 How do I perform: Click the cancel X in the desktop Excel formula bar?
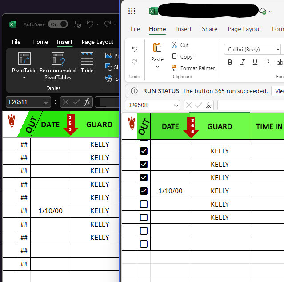point(66,102)
